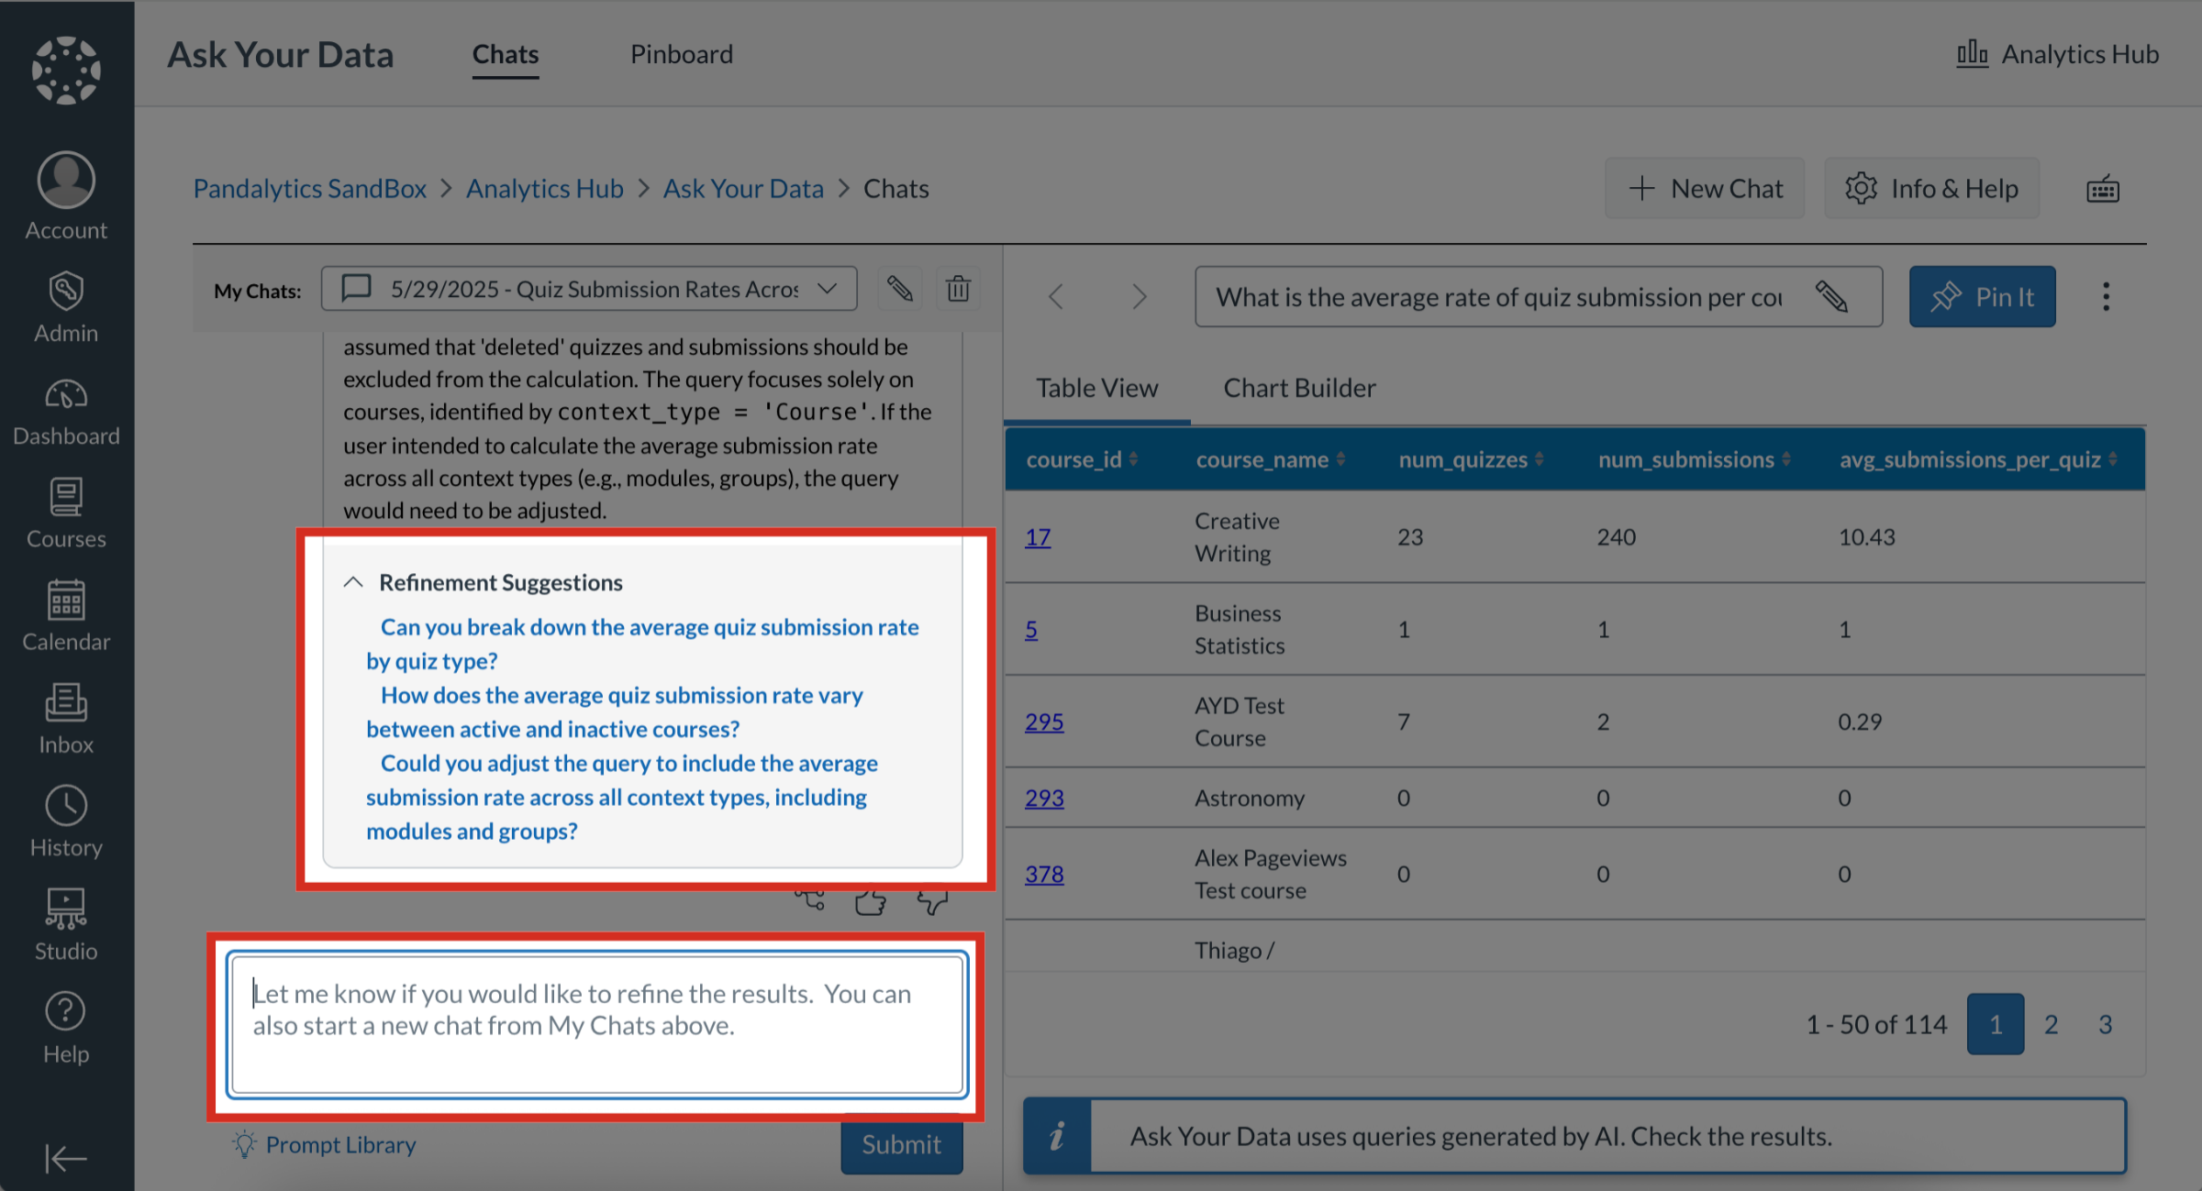Edit the chat name with the pencil icon
Screen dimensions: 2202x1191
coord(899,288)
